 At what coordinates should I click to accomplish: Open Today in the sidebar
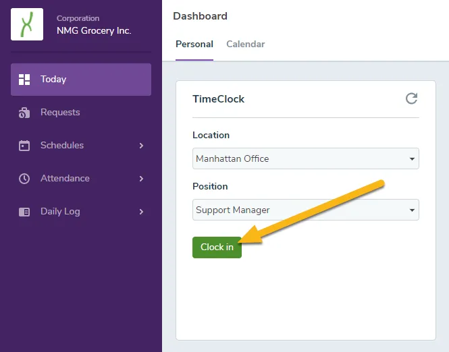click(x=81, y=80)
